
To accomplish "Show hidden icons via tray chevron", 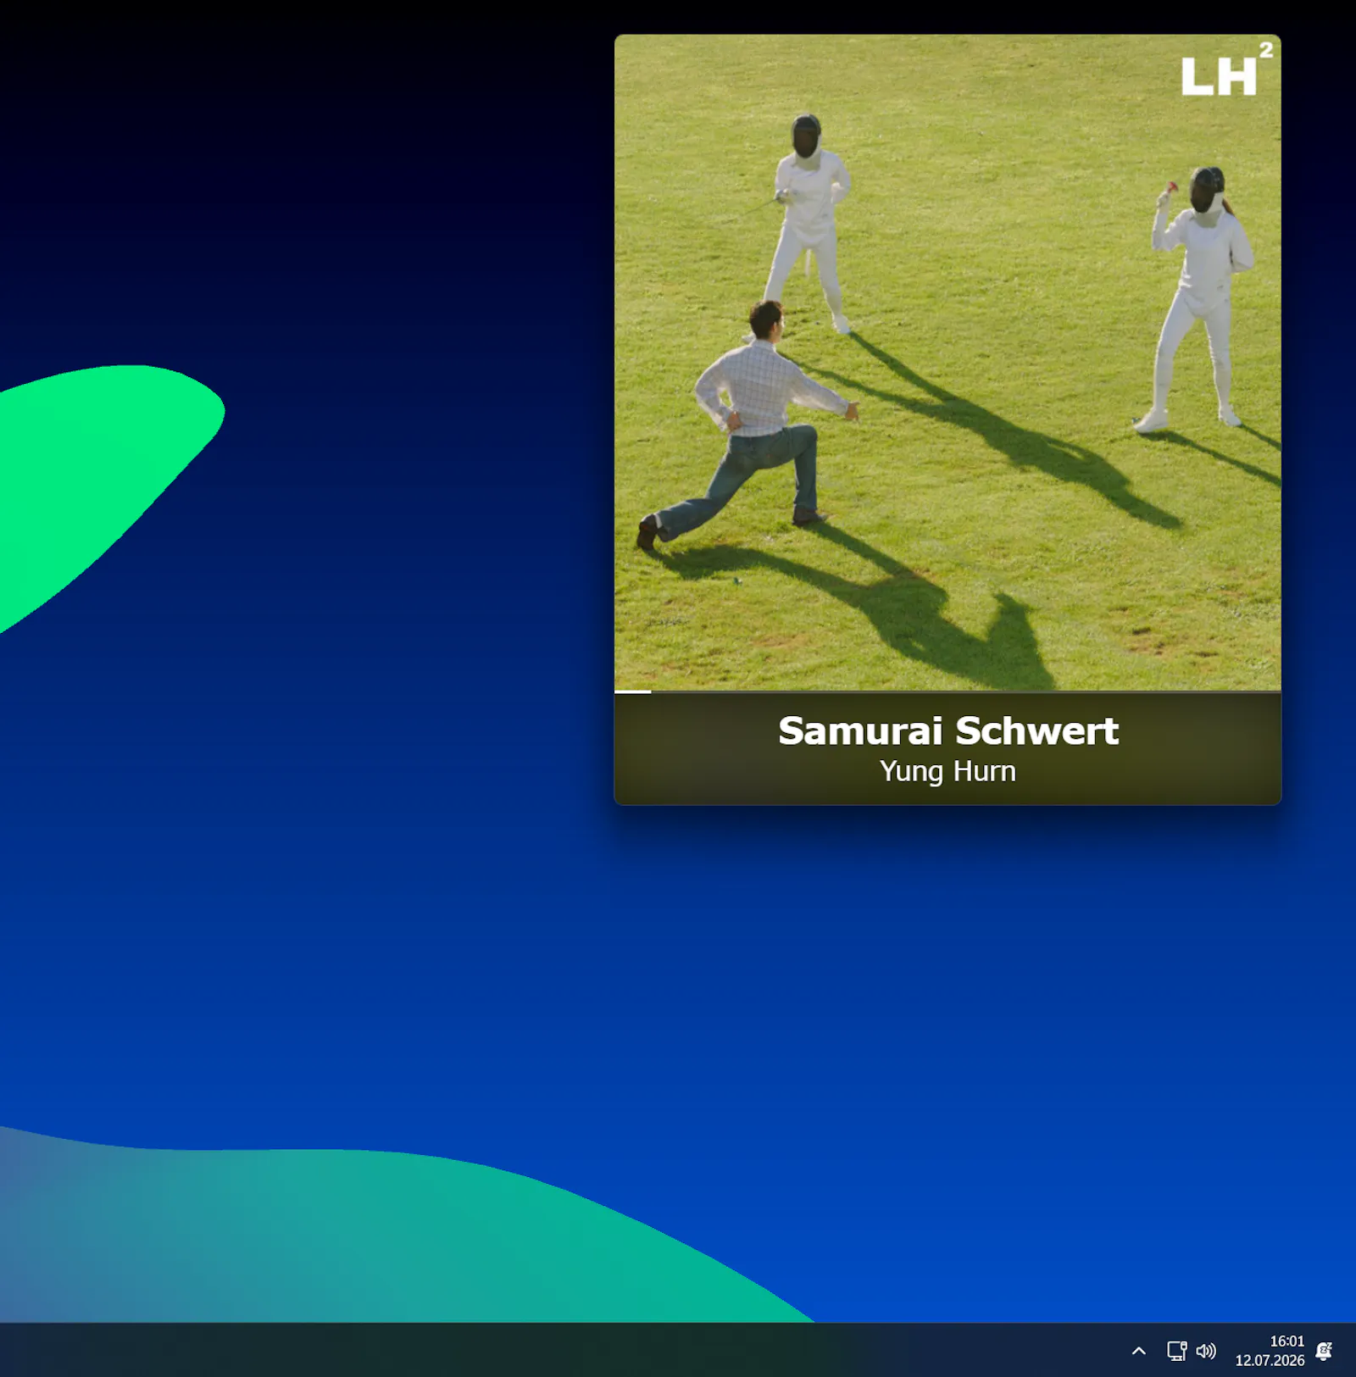I will tap(1139, 1351).
